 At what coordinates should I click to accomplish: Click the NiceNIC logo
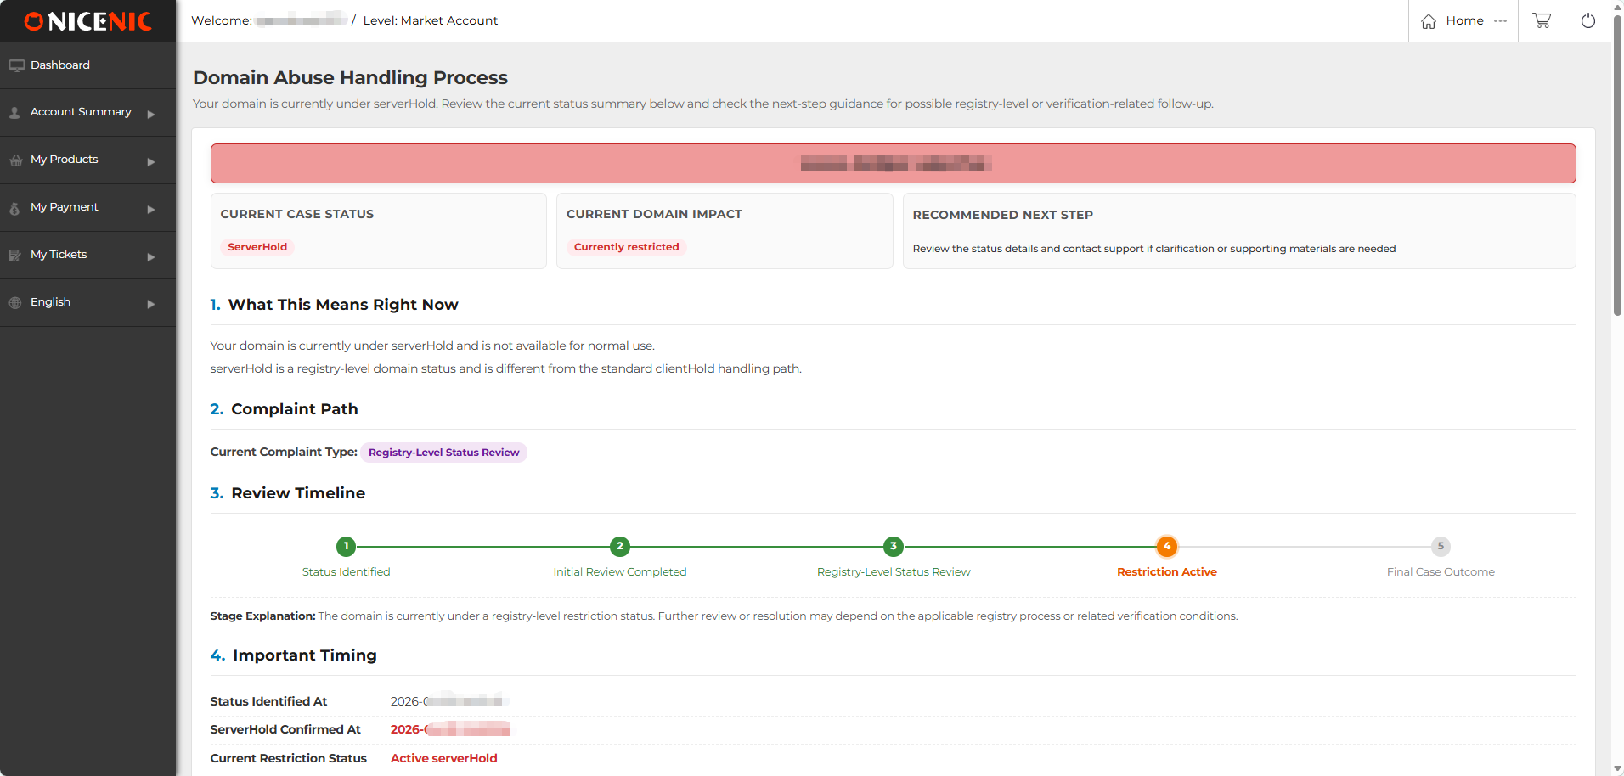pos(88,21)
